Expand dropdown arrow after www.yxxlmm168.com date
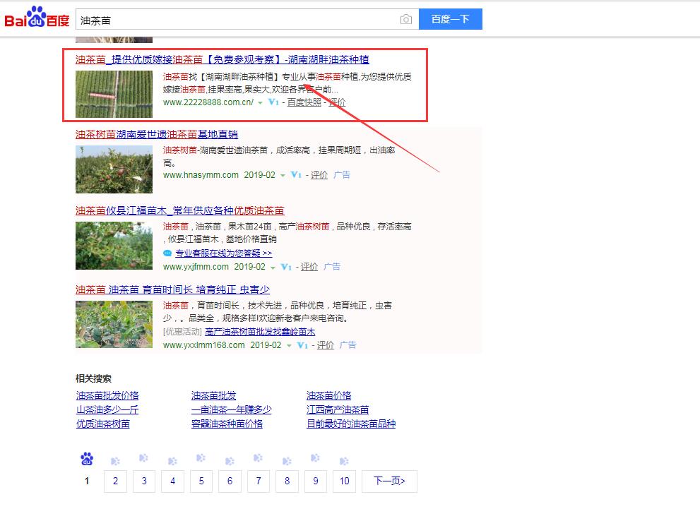Image resolution: width=700 pixels, height=509 pixels. point(288,346)
